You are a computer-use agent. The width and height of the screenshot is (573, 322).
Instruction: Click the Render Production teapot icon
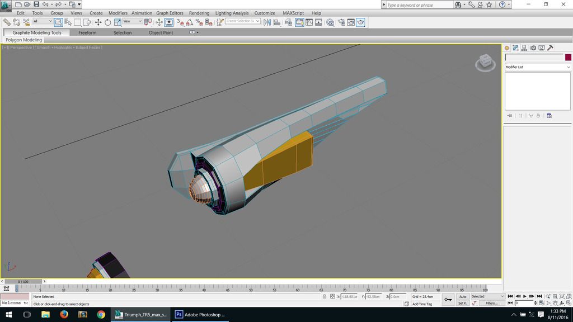tap(361, 22)
